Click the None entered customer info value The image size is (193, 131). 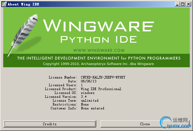pos(92,108)
